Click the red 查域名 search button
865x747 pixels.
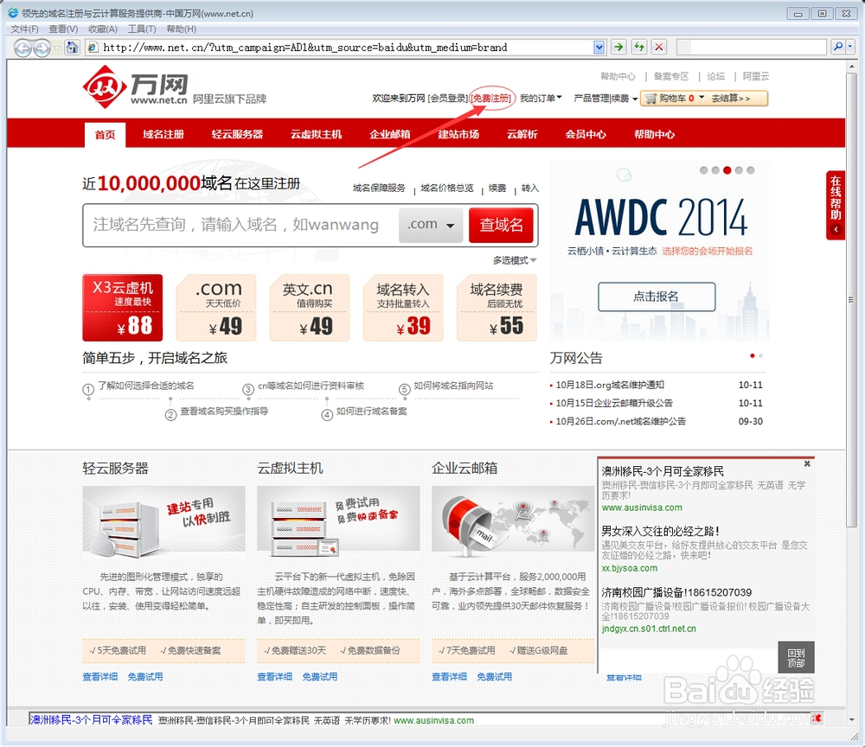coord(501,225)
